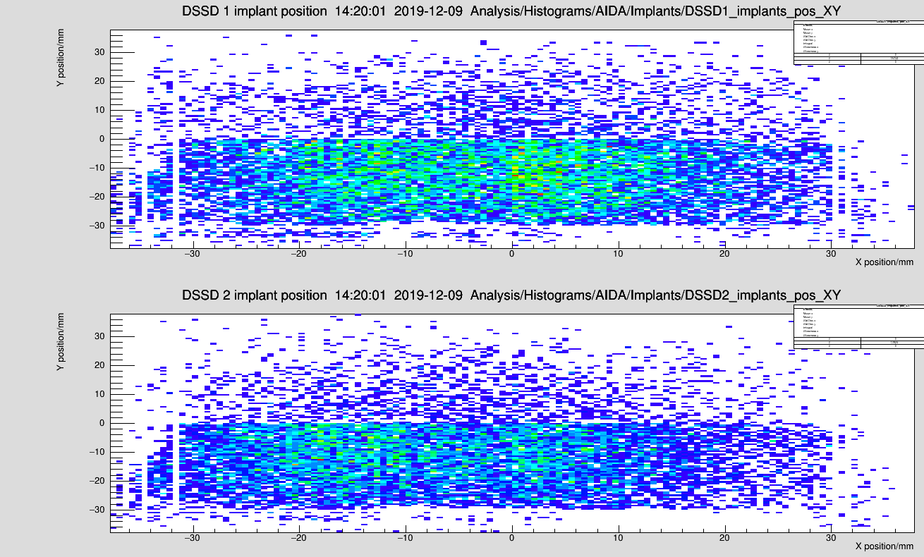Click the X-axis −30 tick label in DSSD 2 plot
The height and width of the screenshot is (557, 924).
192,538
